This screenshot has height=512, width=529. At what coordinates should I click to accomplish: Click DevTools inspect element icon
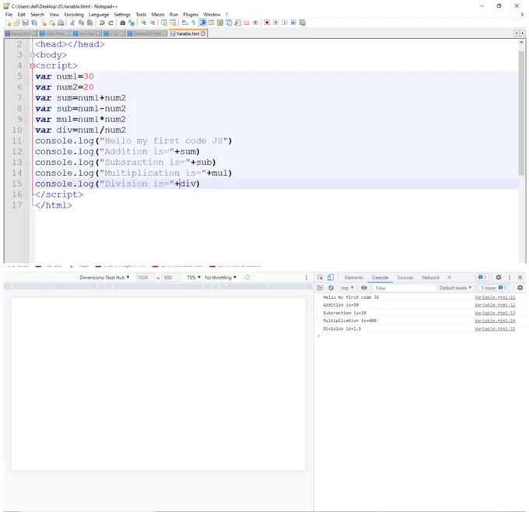321,278
